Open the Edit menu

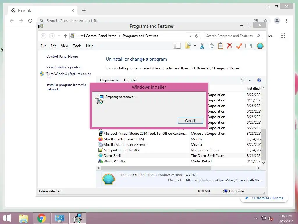54,46
